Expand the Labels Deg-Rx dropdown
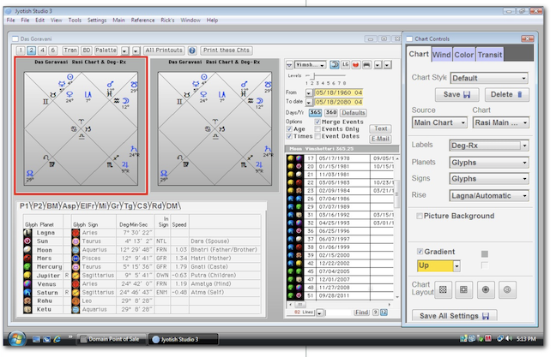 tap(489, 145)
